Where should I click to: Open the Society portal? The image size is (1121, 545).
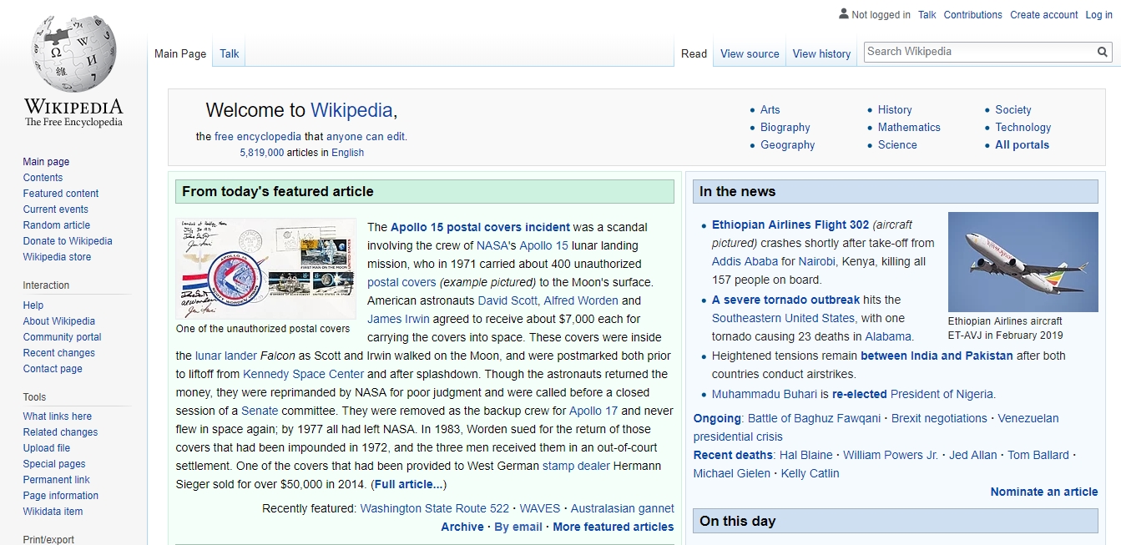tap(1013, 110)
